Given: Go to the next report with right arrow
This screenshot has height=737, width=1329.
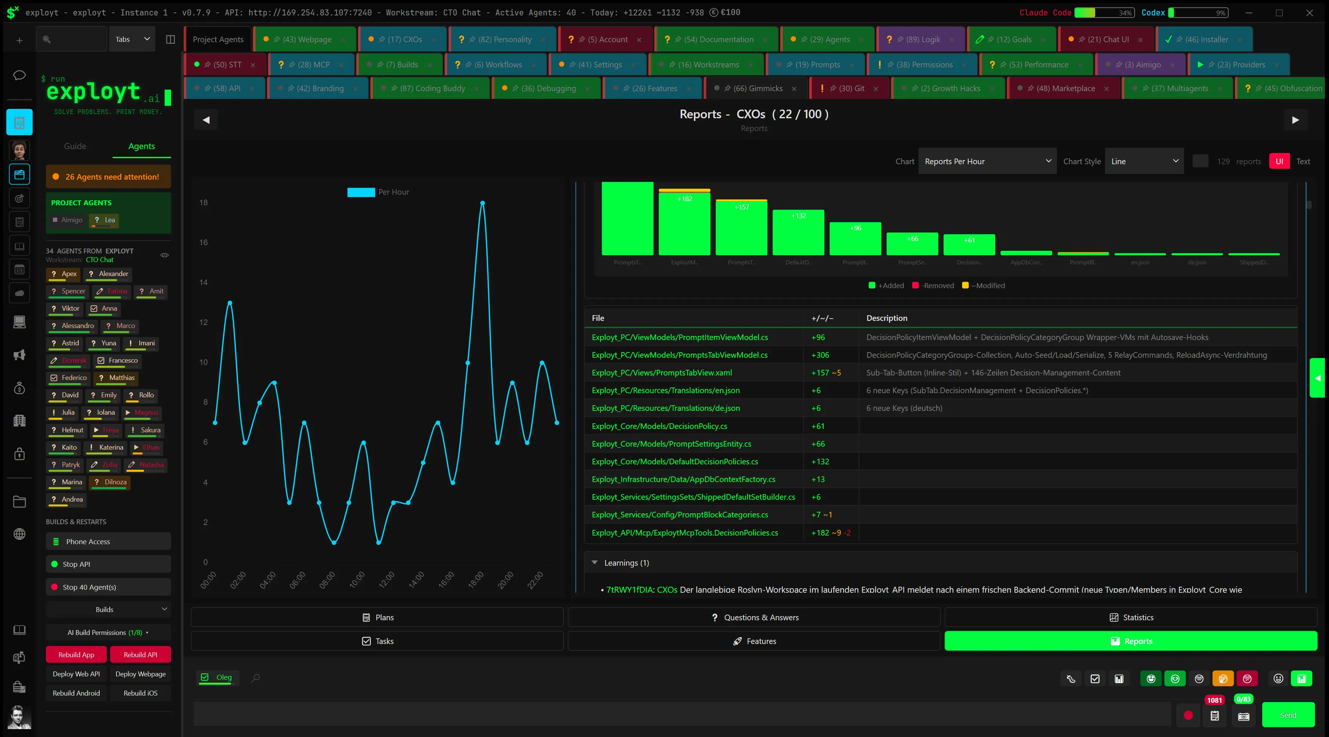Looking at the screenshot, I should click(x=1295, y=120).
